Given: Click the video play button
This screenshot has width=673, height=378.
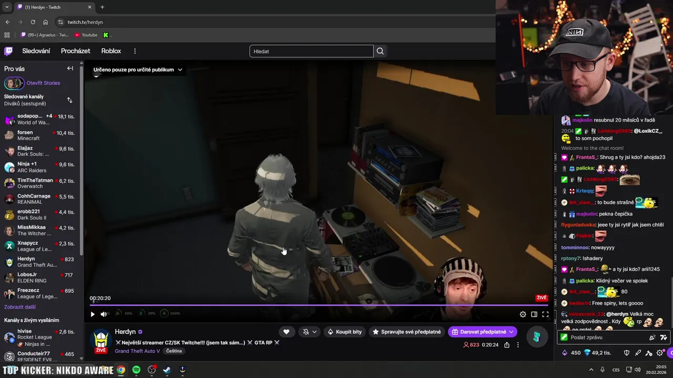Looking at the screenshot, I should tap(93, 314).
